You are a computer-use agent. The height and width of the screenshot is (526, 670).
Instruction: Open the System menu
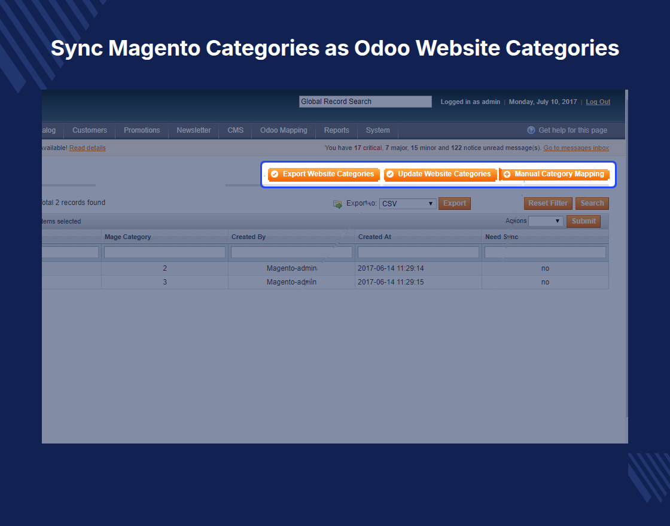[x=377, y=130]
